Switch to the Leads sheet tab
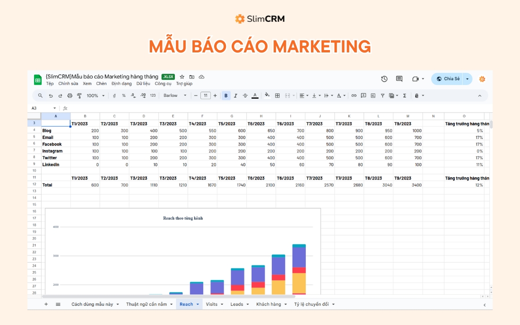 pos(236,304)
